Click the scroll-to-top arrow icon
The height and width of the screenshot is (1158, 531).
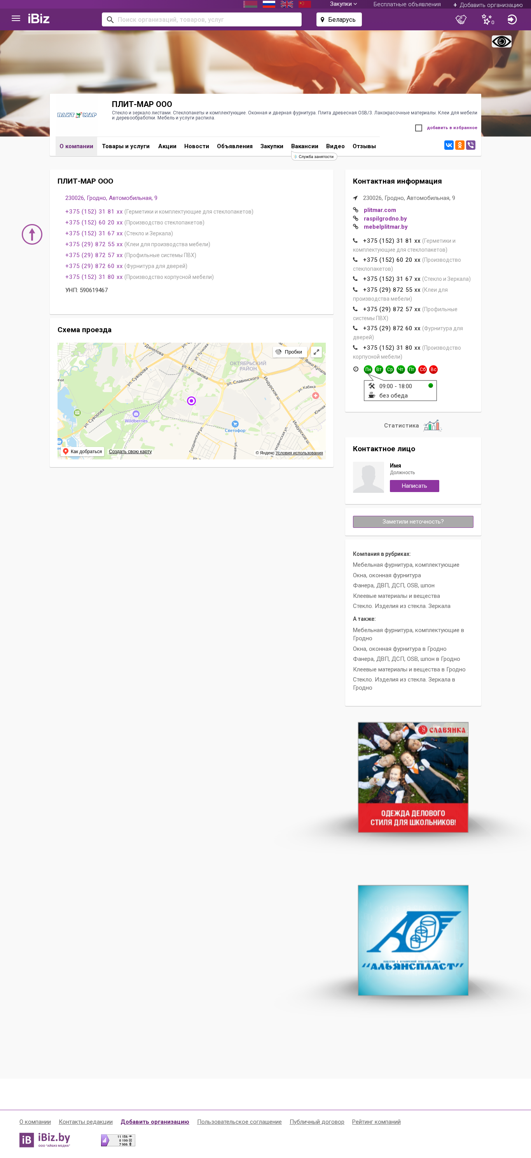coord(32,234)
